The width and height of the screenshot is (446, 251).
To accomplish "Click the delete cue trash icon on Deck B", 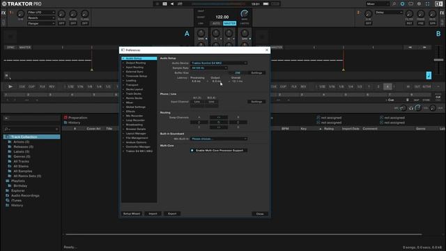I will click(x=407, y=100).
